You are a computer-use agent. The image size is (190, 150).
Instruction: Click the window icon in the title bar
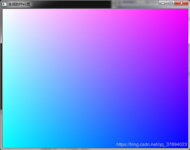4,4
